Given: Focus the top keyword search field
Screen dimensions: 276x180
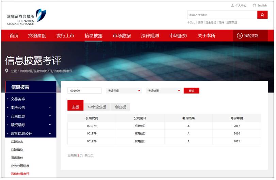Looking at the screenshot, I should (222, 15).
